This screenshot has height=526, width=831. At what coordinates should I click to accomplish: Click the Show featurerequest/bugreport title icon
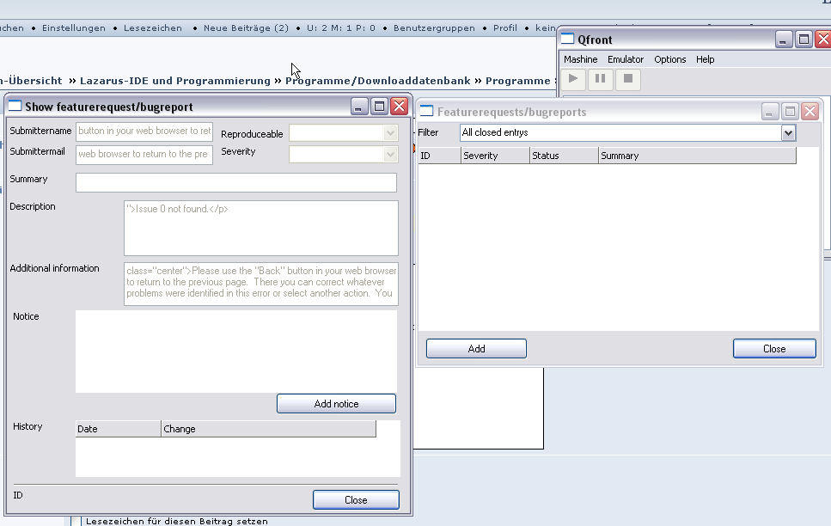pyautogui.click(x=15, y=107)
